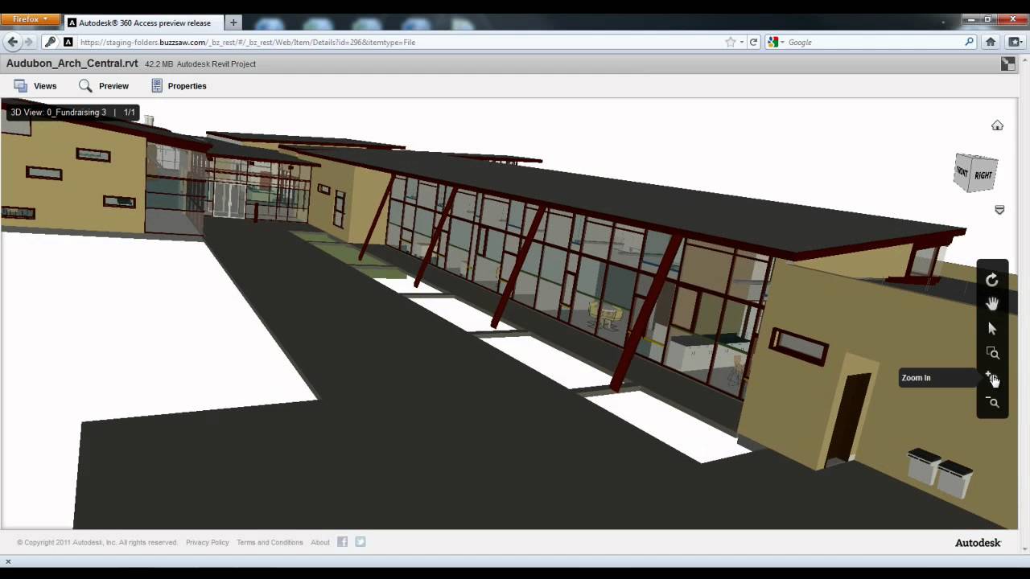Select the Orbit tool

coord(991,280)
